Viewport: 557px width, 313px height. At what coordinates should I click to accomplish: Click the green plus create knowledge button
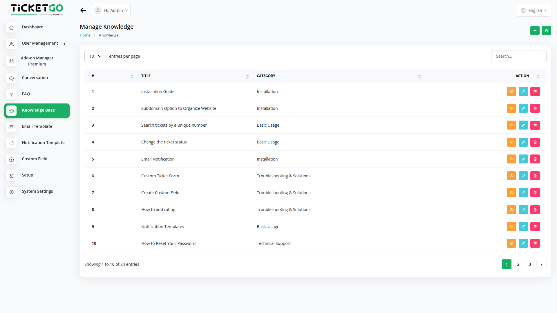point(535,30)
